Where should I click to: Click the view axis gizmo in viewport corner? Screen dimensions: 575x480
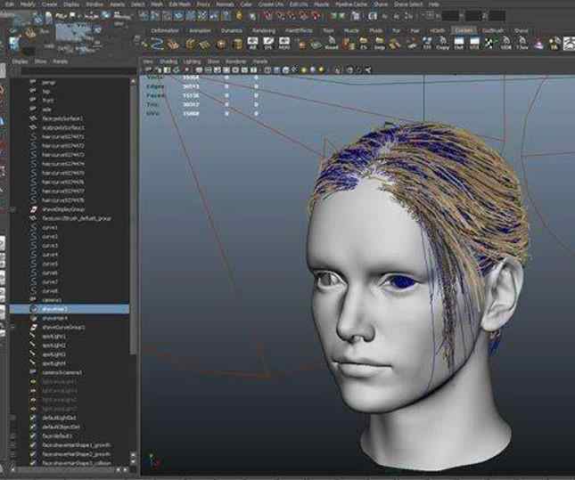click(152, 461)
